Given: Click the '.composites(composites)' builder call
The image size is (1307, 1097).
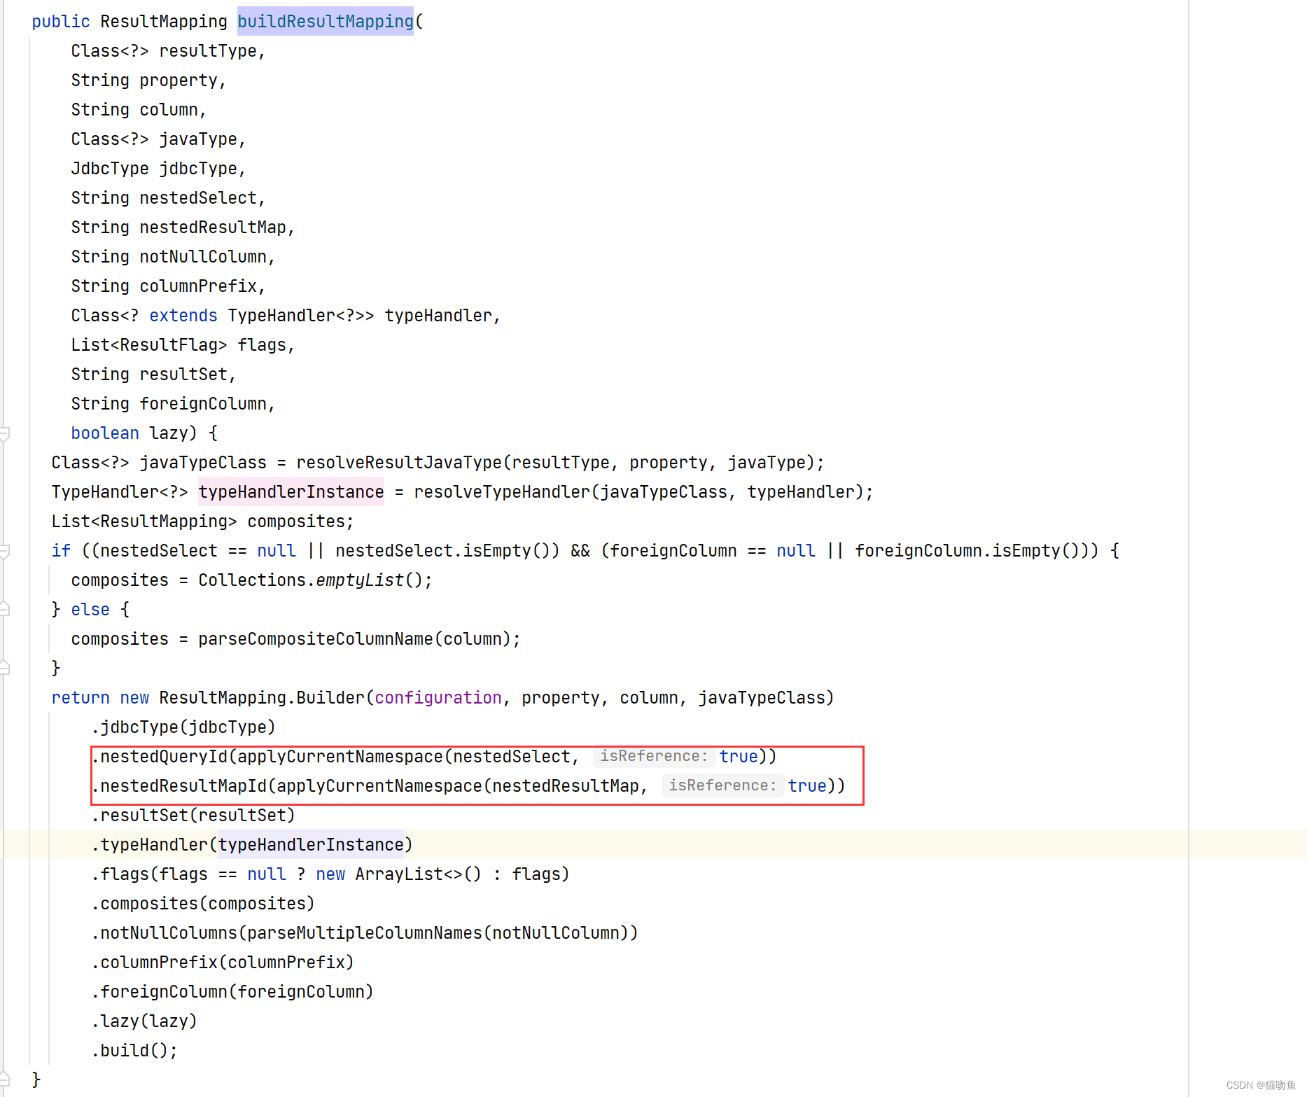Looking at the screenshot, I should coord(203,904).
